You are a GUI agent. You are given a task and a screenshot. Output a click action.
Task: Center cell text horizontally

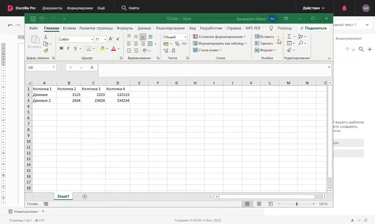click(x=136, y=44)
